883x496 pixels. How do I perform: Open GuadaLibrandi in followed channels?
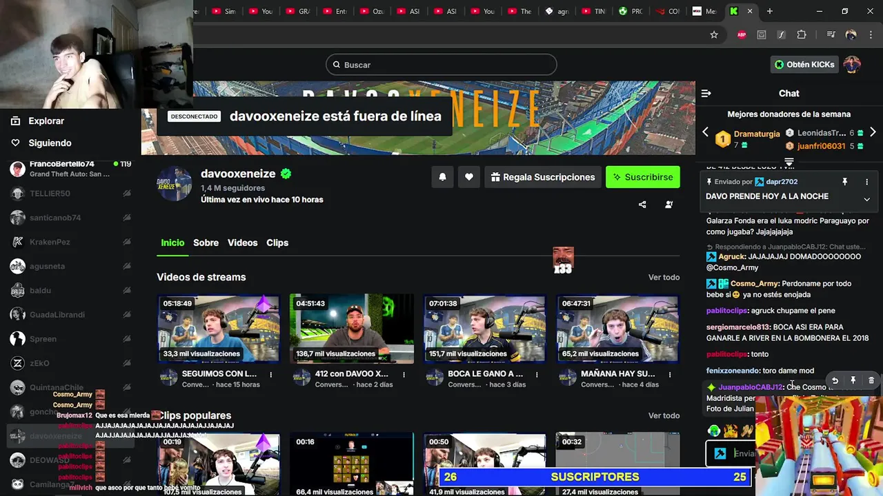pos(70,314)
